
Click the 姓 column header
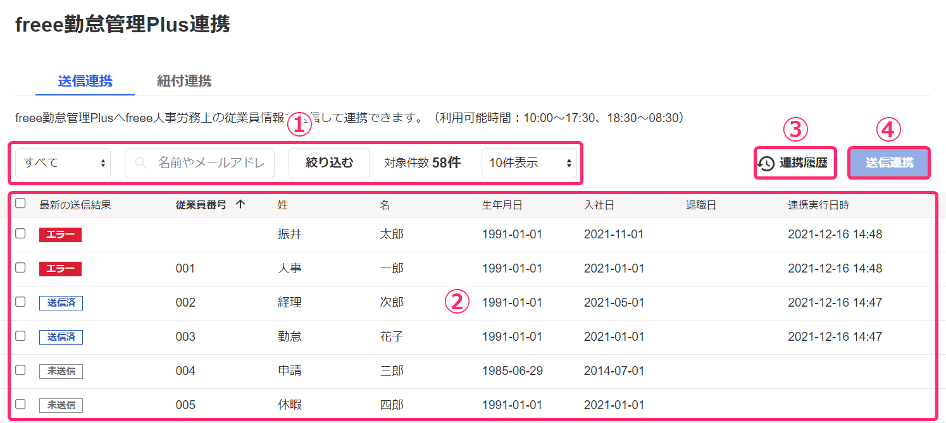coord(283,205)
